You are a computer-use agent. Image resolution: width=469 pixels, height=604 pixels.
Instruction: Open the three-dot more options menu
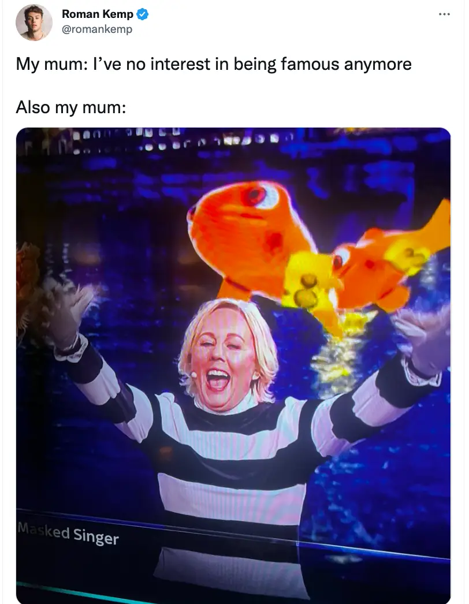[x=444, y=14]
